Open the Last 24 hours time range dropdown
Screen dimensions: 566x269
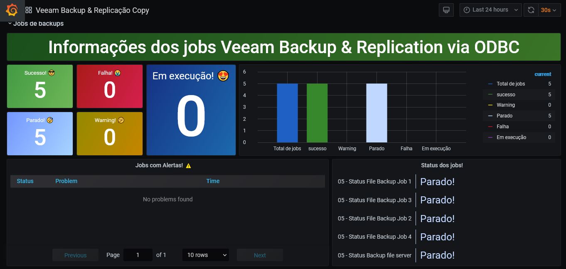[490, 10]
